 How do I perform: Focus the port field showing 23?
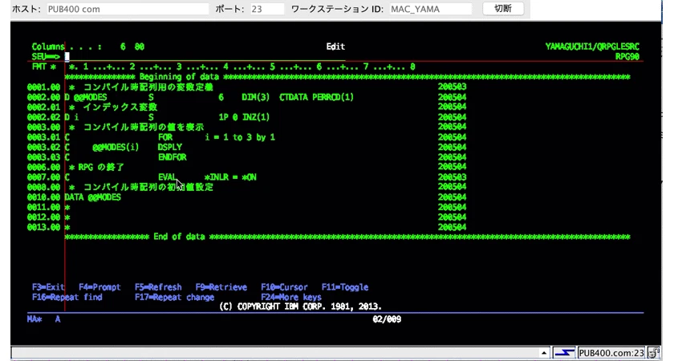click(267, 9)
